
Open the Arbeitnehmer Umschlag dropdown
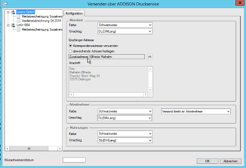125,118
